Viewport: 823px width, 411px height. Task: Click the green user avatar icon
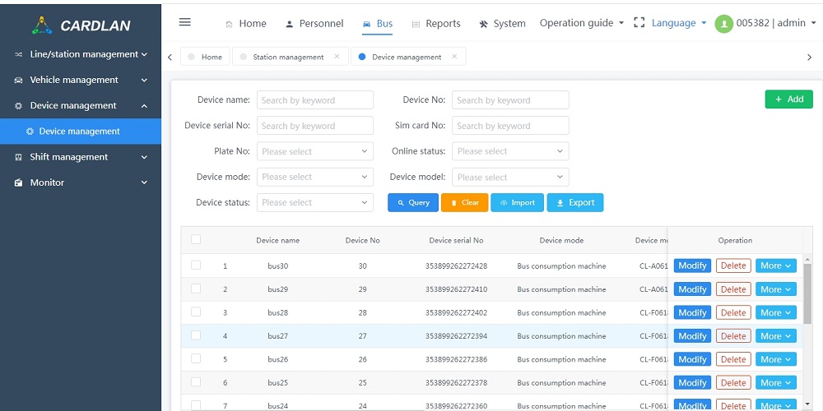click(x=724, y=24)
